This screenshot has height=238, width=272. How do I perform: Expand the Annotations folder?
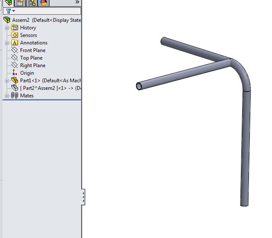point(7,43)
